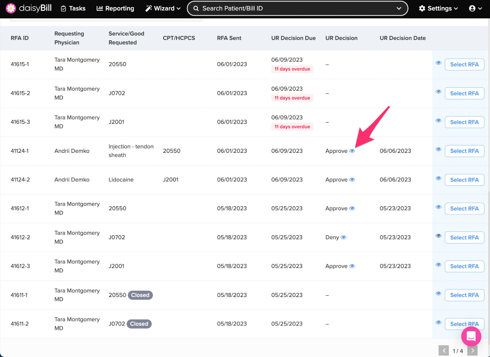Click RFA ID 41124-1 cell
The image size is (490, 357).
click(x=20, y=151)
